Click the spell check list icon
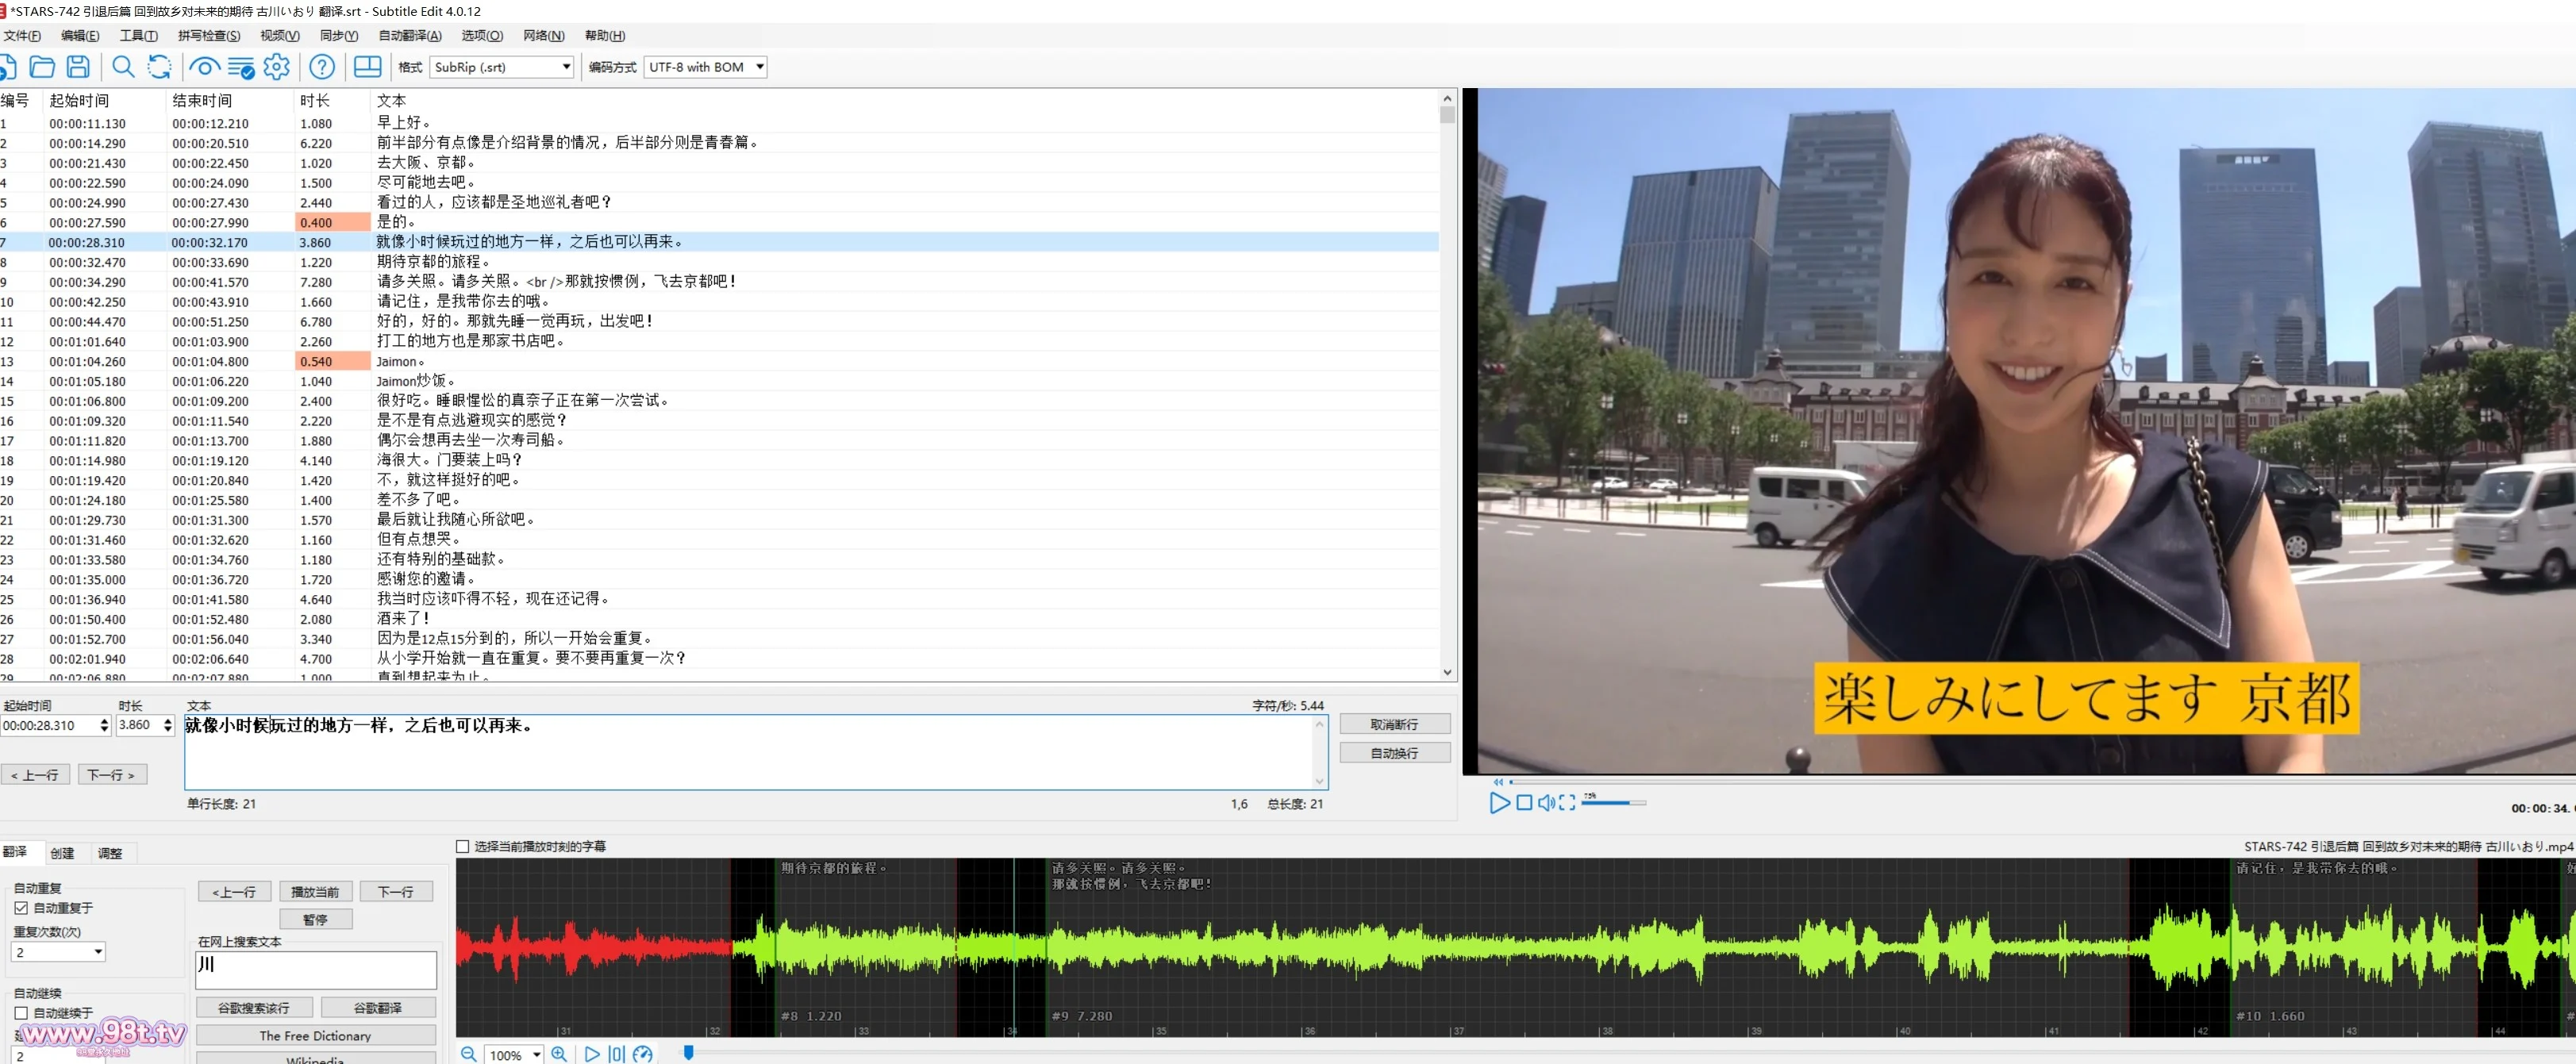 [241, 67]
